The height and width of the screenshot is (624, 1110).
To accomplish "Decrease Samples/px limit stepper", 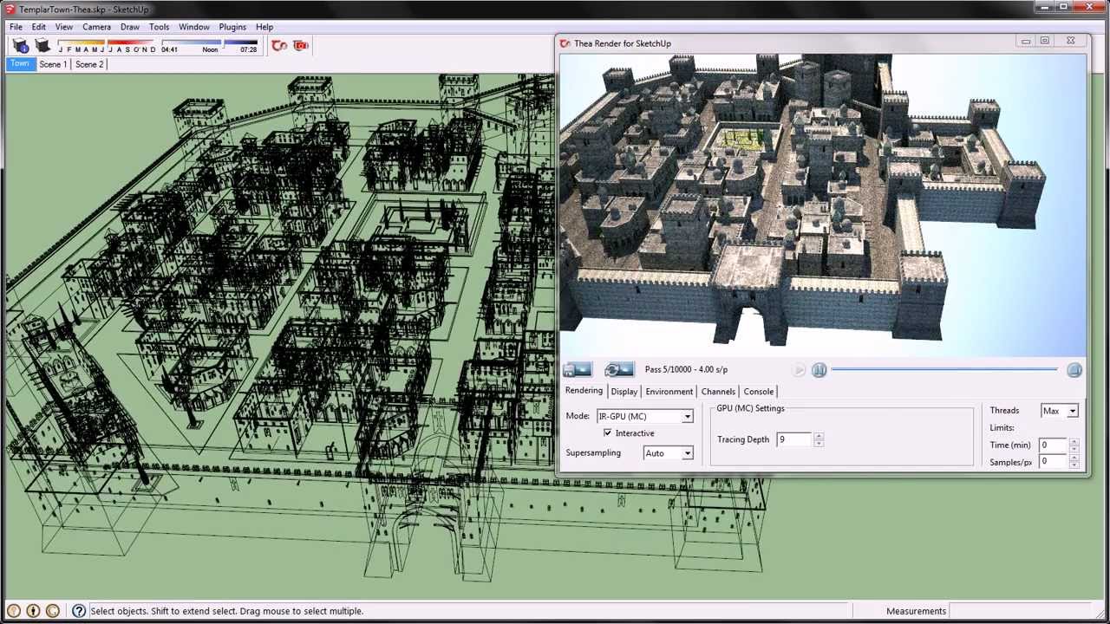I will click(x=1074, y=465).
